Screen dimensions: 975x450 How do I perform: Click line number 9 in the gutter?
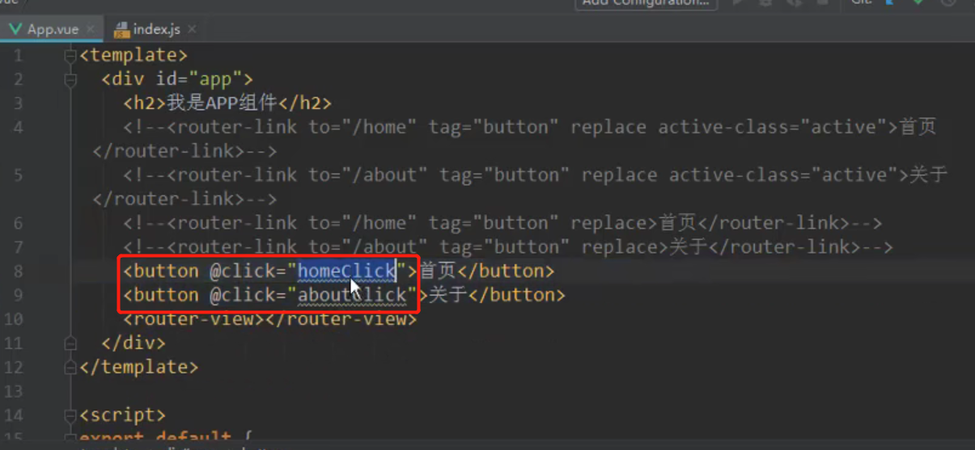[x=18, y=296]
